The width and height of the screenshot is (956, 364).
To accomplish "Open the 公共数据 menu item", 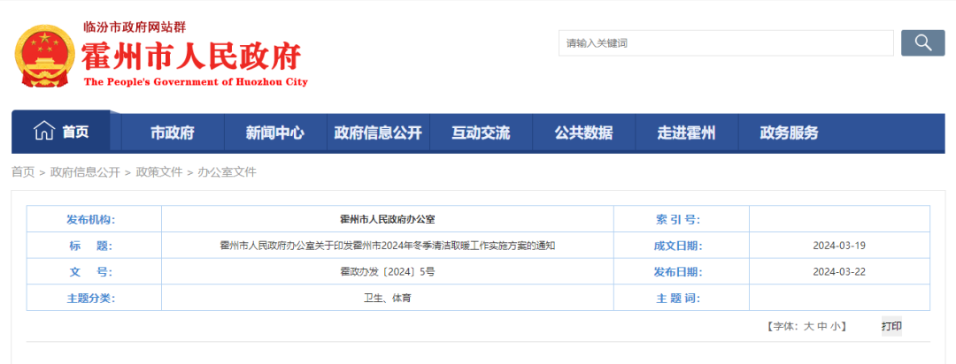I will (x=583, y=133).
